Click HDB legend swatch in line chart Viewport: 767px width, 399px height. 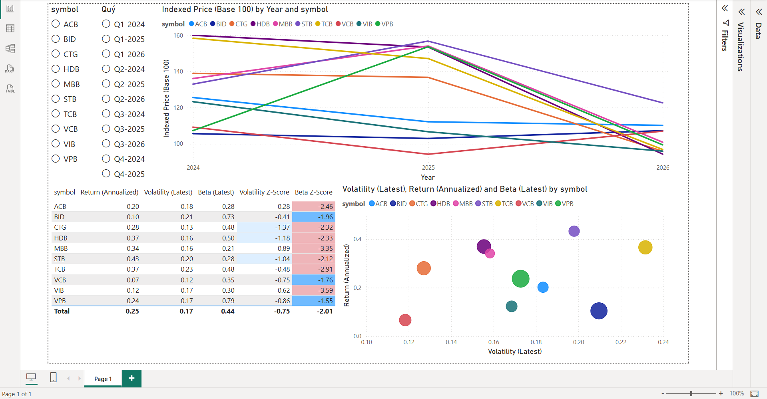pos(253,24)
